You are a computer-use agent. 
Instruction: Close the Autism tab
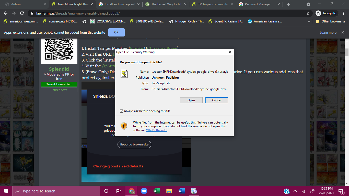point(45,4)
